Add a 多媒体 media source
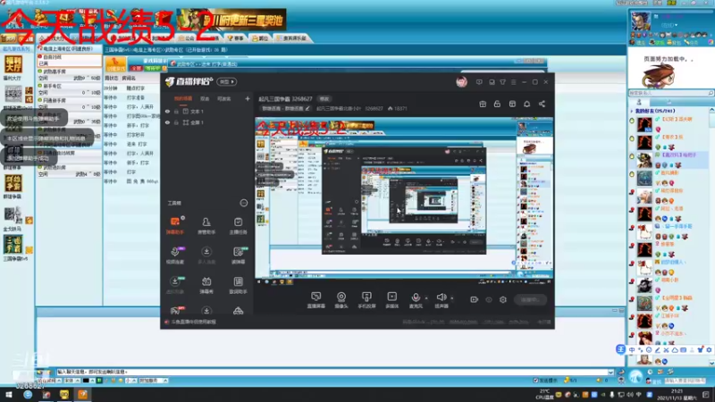The width and height of the screenshot is (715, 402). tap(391, 300)
